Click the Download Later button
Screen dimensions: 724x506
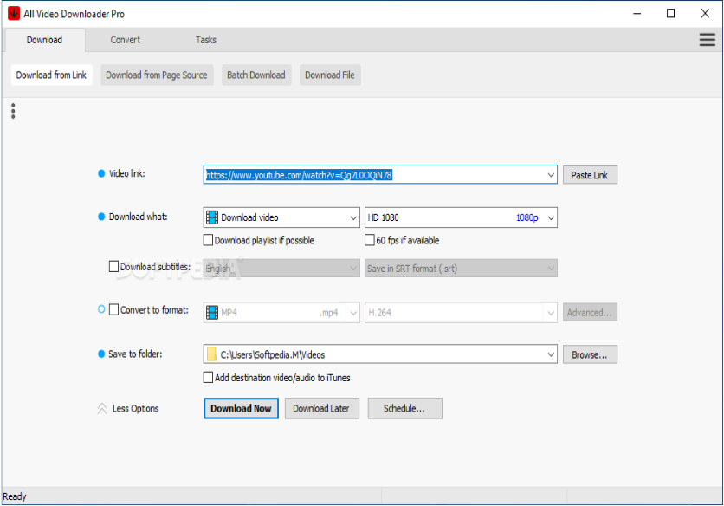pos(321,408)
